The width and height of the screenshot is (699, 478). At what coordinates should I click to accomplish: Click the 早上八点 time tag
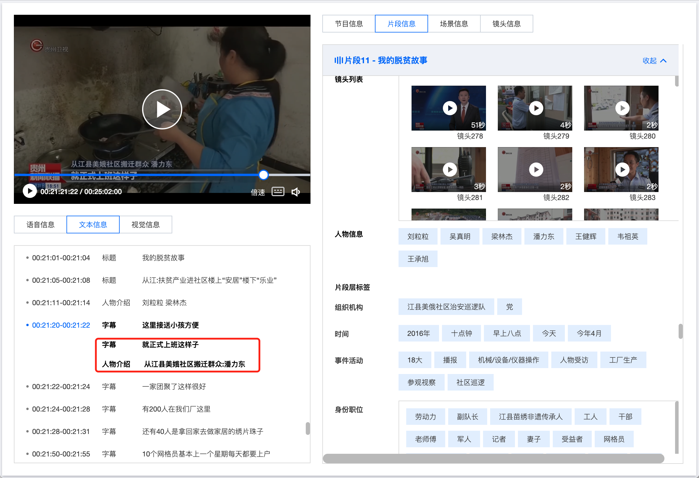pyautogui.click(x=507, y=333)
